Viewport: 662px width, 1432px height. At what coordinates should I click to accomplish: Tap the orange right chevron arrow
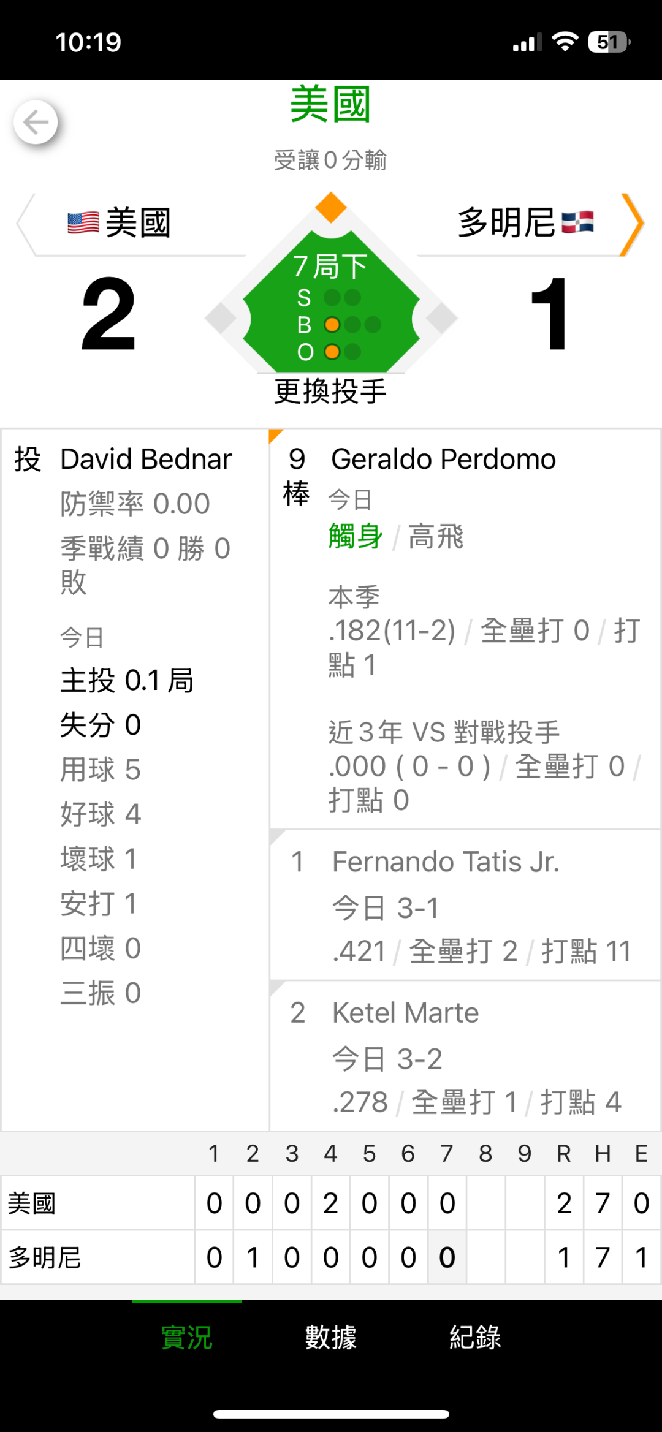[632, 224]
